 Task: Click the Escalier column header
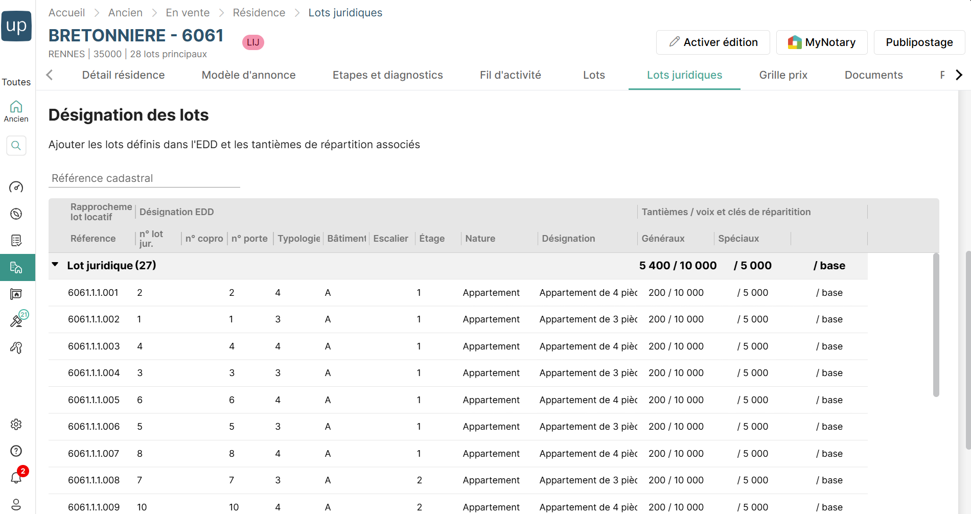(x=391, y=239)
